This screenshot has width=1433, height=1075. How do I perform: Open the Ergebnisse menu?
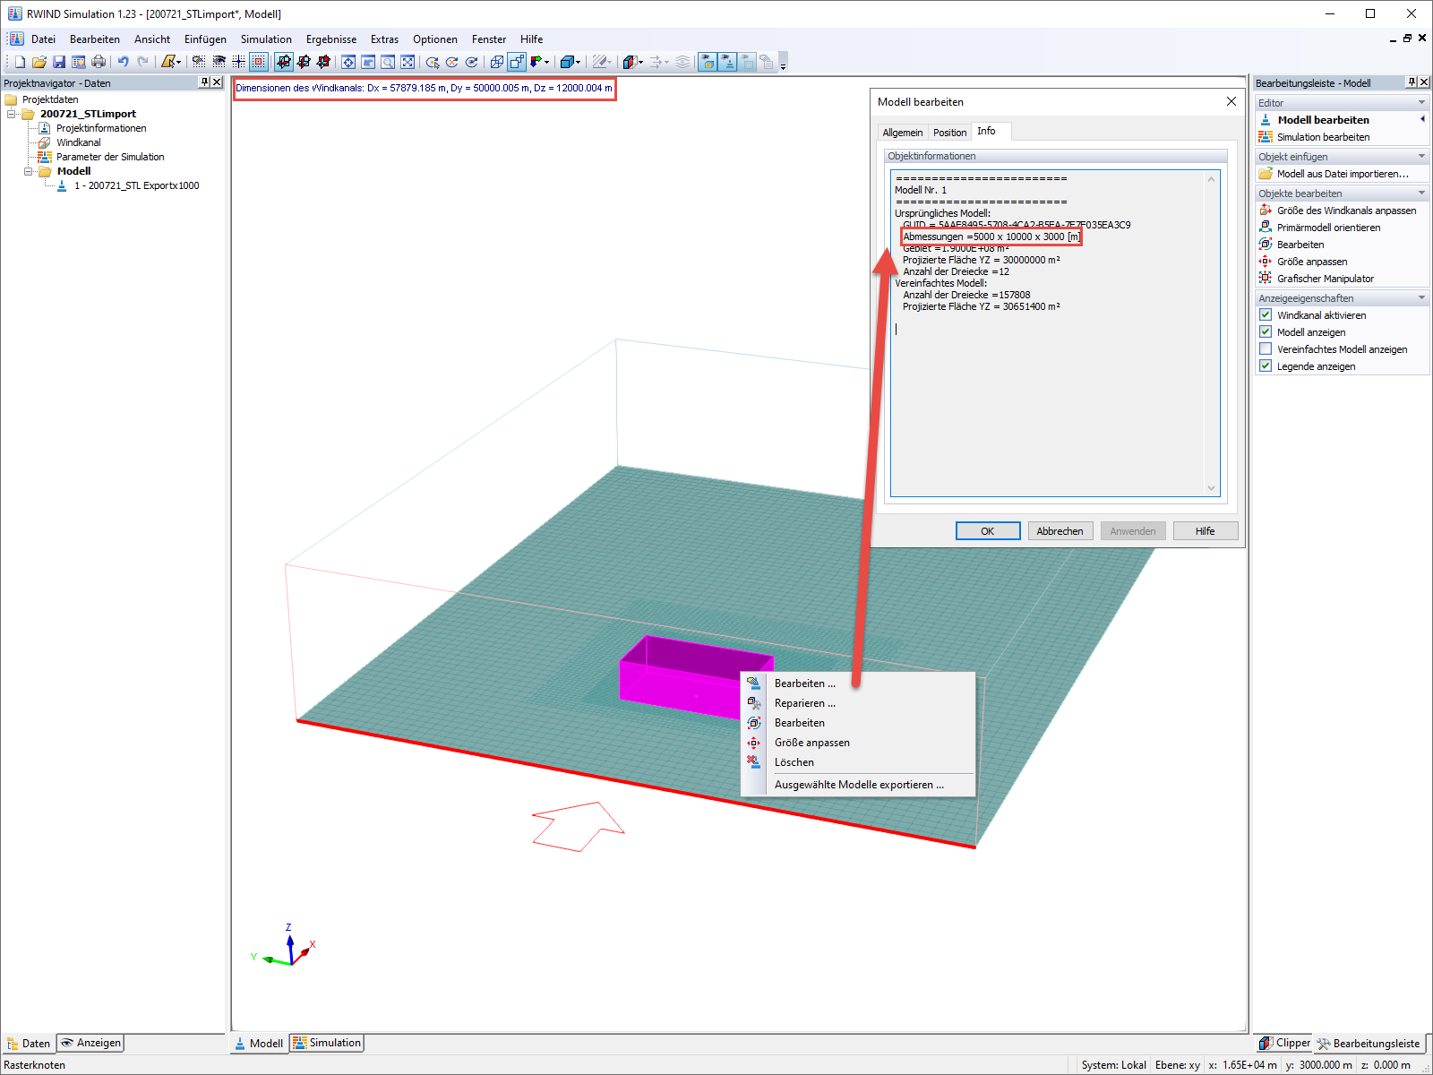click(331, 39)
